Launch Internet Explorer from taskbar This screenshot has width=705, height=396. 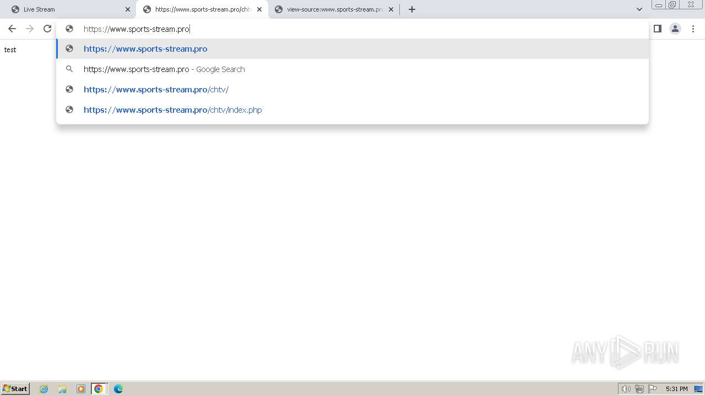point(44,389)
